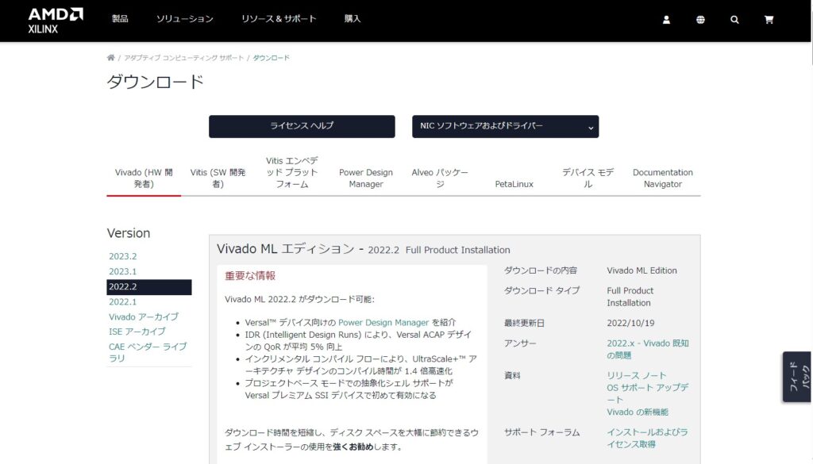This screenshot has height=464, width=813.
Task: Open the Alveo パッケージ tab
Action: tap(440, 178)
